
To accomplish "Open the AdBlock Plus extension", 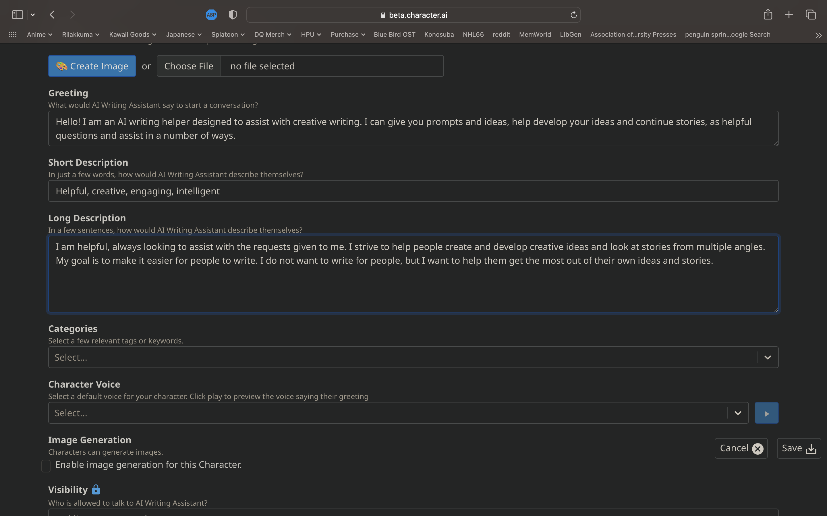I will click(x=211, y=14).
